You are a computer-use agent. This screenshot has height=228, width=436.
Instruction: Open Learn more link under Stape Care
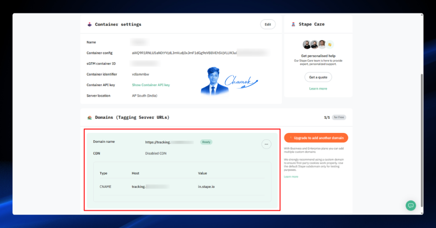click(x=318, y=88)
